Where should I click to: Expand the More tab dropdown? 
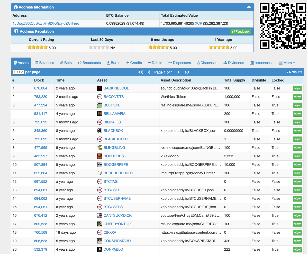[x=286, y=63]
